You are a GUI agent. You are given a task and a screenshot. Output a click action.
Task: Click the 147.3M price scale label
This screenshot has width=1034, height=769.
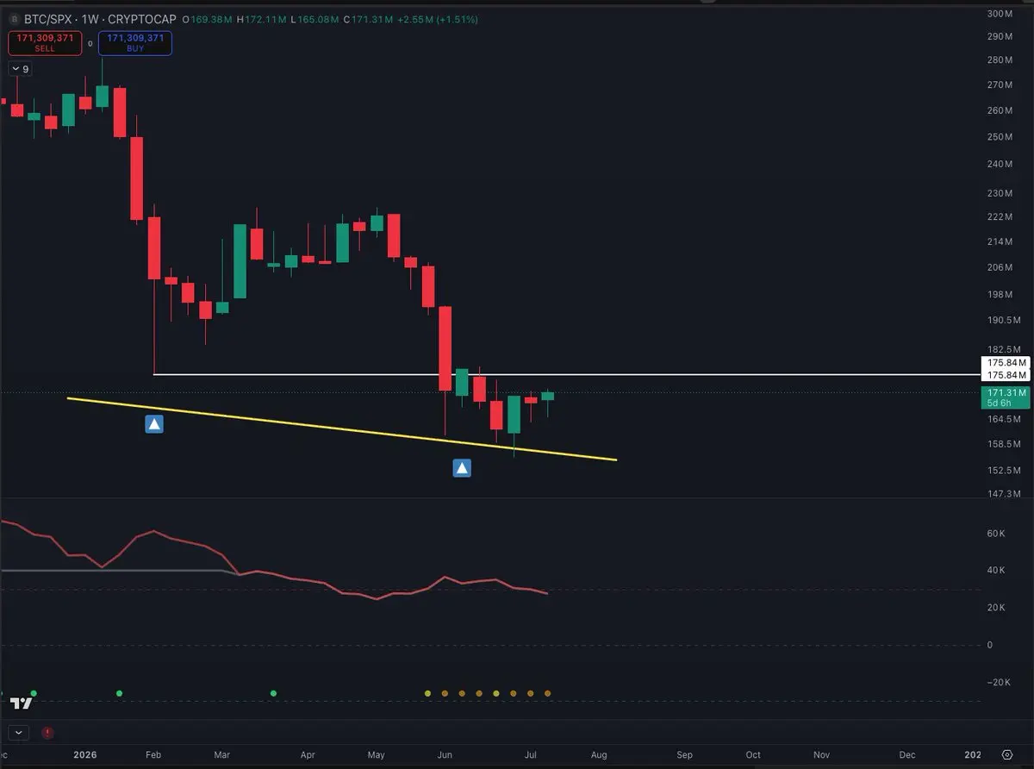pyautogui.click(x=1003, y=494)
